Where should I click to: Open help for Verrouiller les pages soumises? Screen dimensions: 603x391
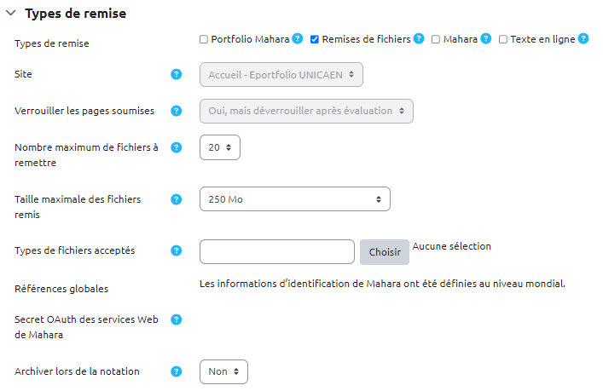coord(177,111)
